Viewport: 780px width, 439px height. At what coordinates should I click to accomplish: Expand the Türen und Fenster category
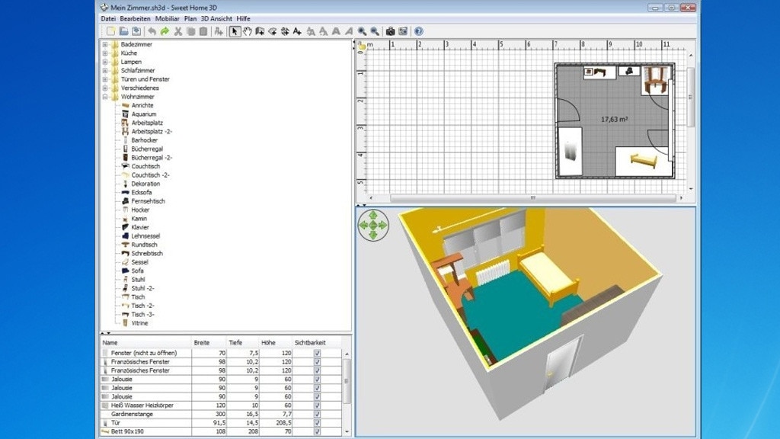[x=105, y=79]
